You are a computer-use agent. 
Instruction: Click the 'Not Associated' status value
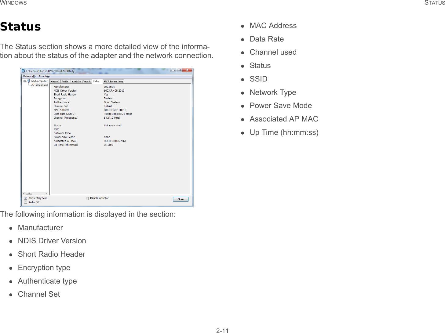(x=112, y=125)
